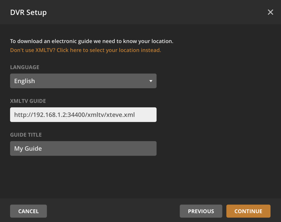Focus the XMLTV Guide URL field

[x=83, y=115]
